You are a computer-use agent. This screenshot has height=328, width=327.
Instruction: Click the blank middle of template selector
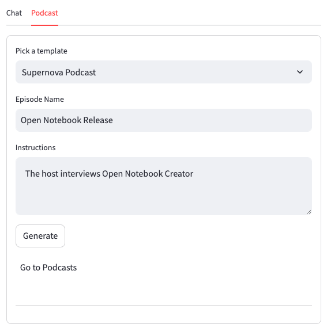point(195,72)
